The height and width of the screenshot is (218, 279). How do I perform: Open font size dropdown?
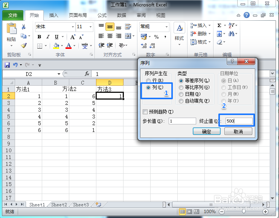pyautogui.click(x=91, y=27)
